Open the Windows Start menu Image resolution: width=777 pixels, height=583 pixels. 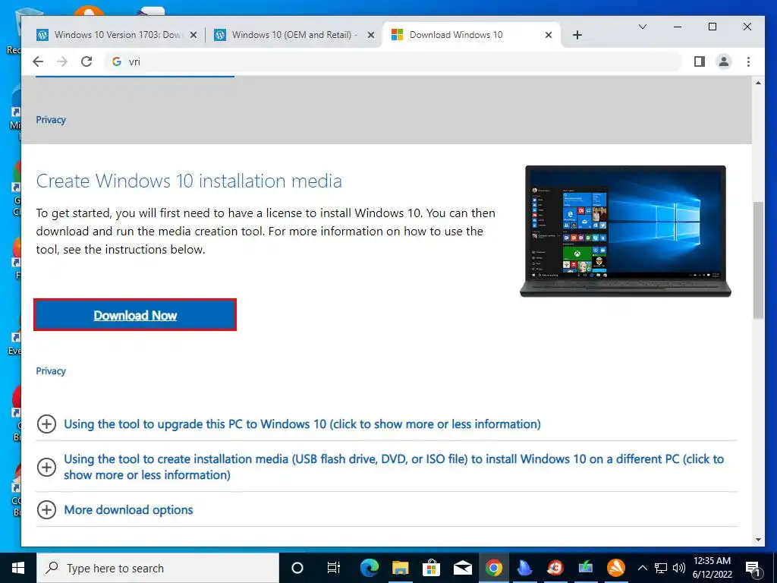pyautogui.click(x=18, y=568)
